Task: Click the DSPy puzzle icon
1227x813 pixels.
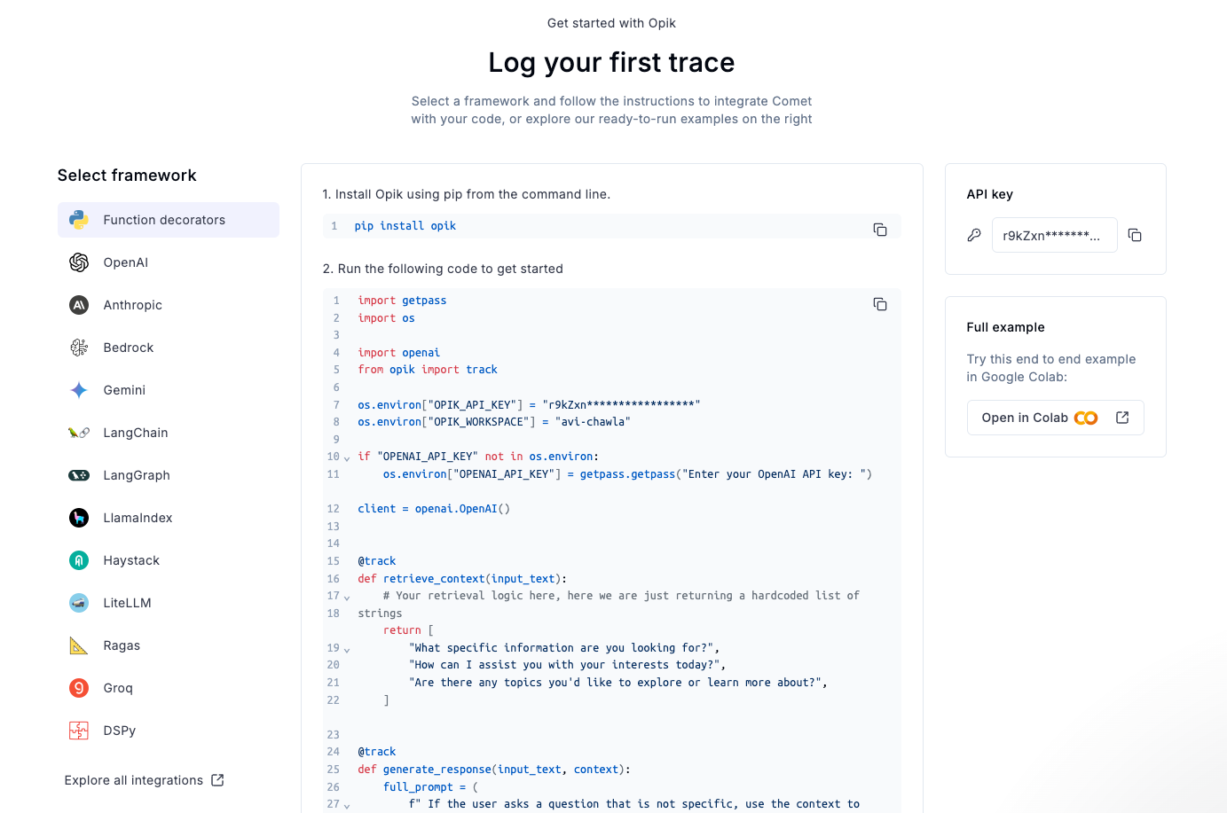Action: pyautogui.click(x=79, y=731)
